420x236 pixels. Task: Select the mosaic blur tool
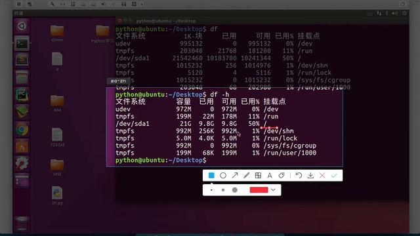pos(258,175)
